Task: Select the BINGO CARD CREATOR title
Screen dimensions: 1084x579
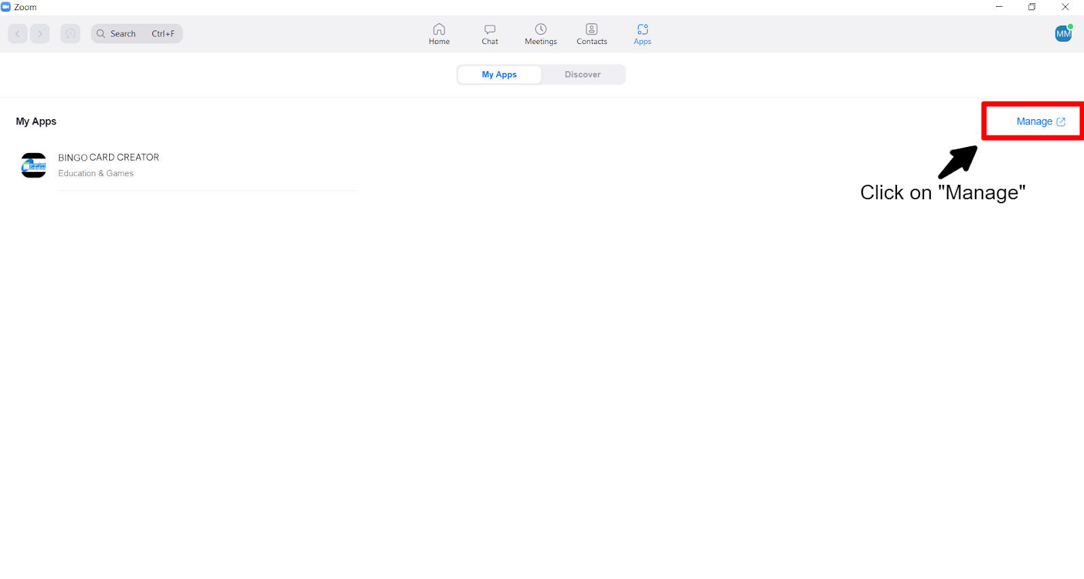Action: coord(108,157)
